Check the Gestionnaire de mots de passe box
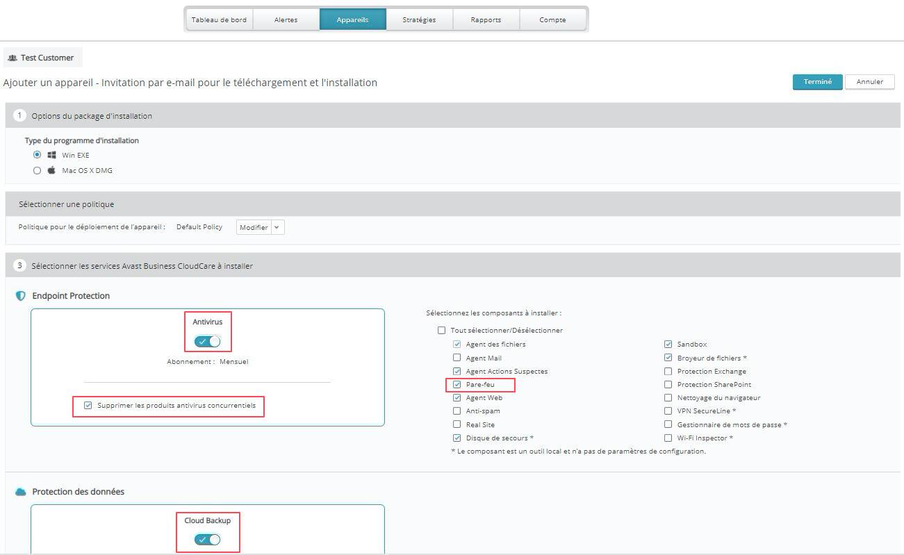This screenshot has height=555, width=904. [668, 424]
